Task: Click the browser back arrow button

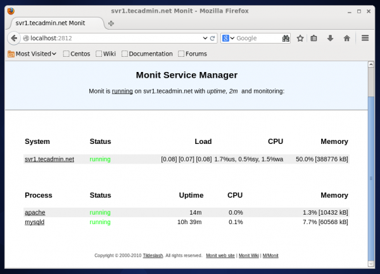Action: pyautogui.click(x=13, y=38)
